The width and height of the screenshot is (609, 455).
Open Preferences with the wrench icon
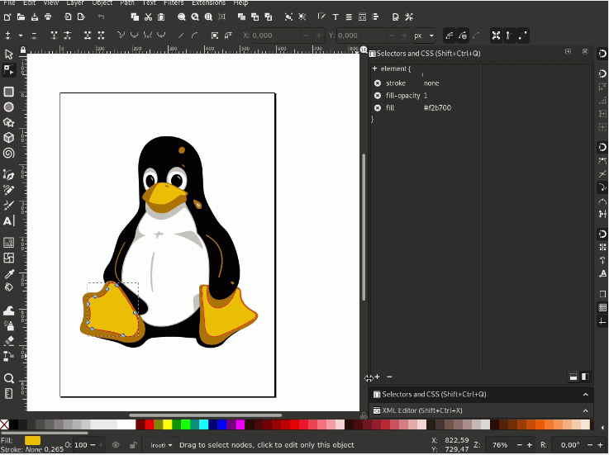(409, 17)
